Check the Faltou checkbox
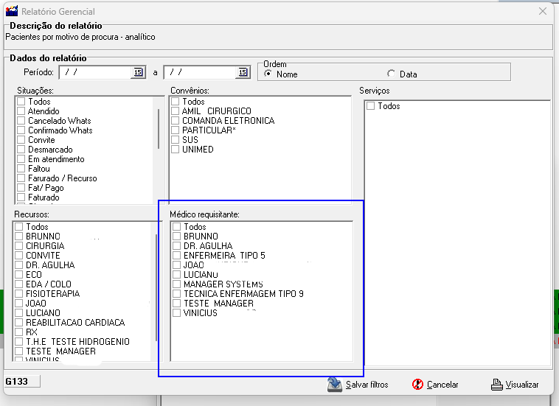 21,169
